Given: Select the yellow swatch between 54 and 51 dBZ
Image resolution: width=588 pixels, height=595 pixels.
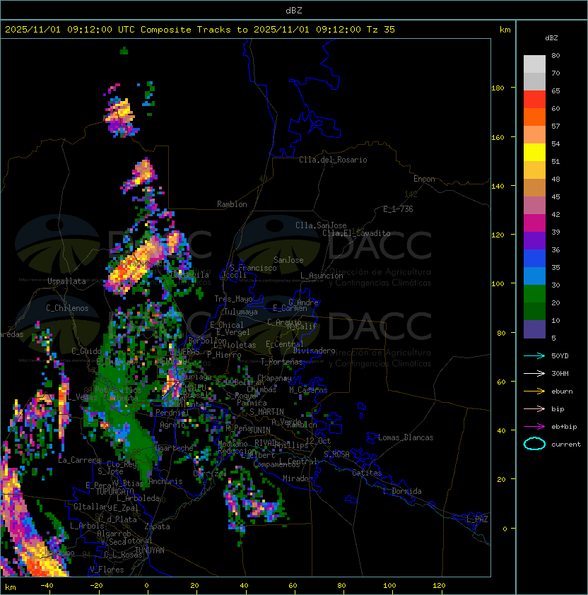Looking at the screenshot, I should [x=534, y=153].
